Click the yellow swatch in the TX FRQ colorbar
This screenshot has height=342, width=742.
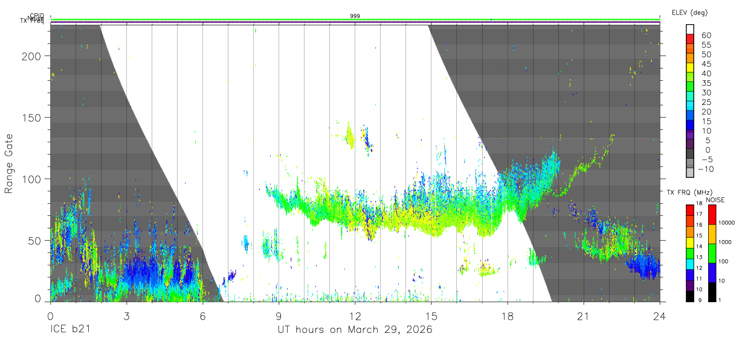point(689,242)
